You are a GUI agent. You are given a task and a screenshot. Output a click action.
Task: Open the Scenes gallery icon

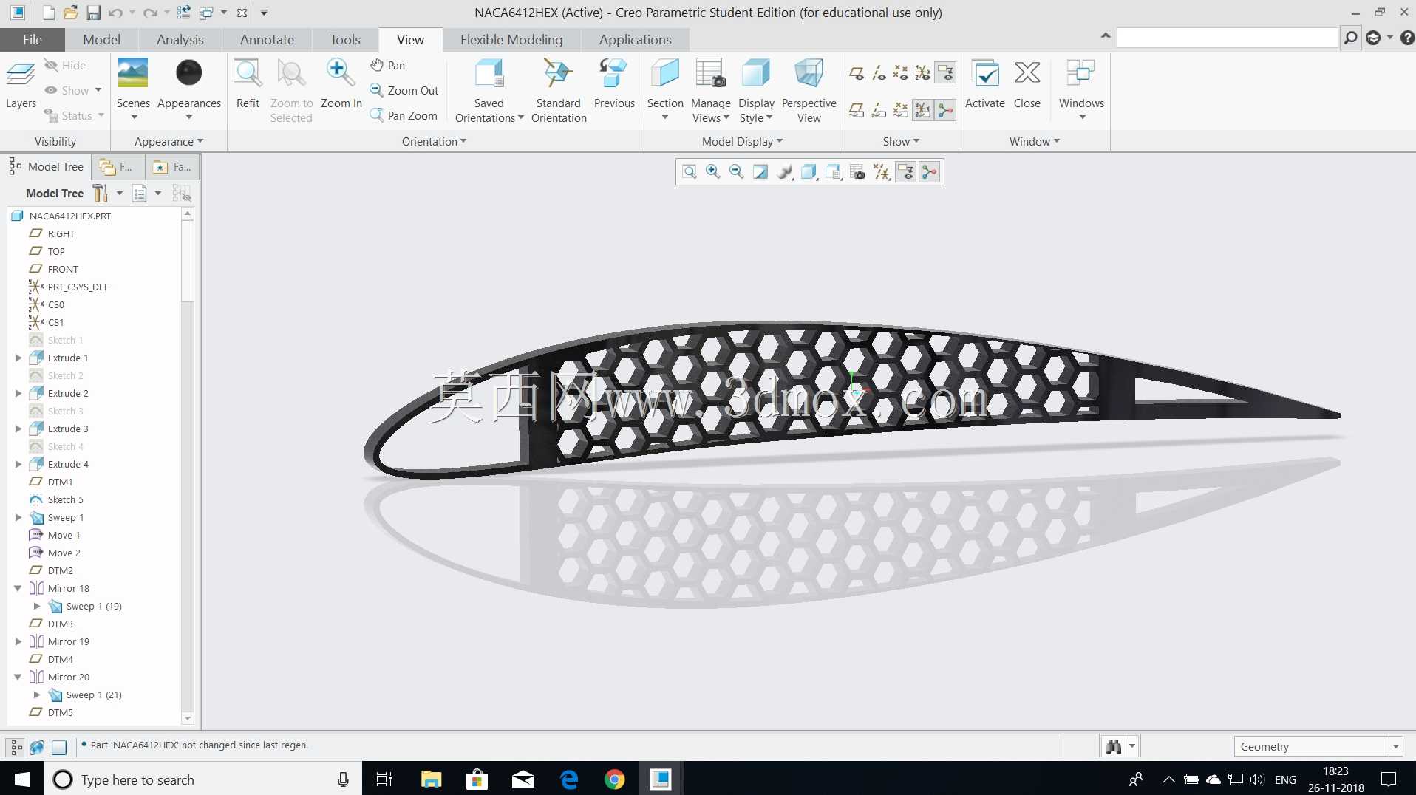133,73
